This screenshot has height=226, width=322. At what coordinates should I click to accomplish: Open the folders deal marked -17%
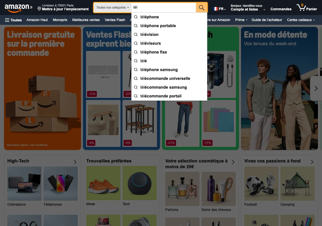pyautogui.click(x=219, y=123)
